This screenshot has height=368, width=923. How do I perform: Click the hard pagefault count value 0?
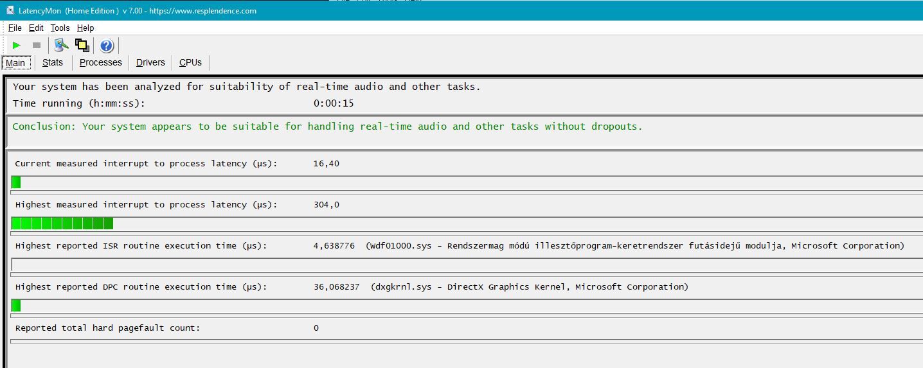tap(316, 328)
